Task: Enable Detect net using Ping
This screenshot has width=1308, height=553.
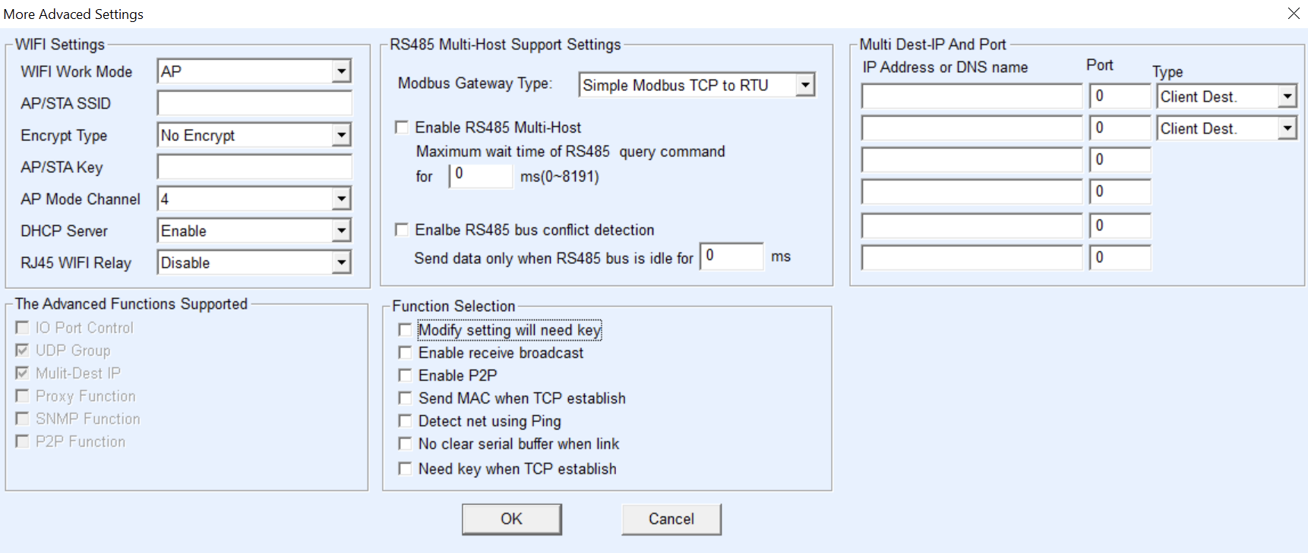Action: [x=405, y=421]
